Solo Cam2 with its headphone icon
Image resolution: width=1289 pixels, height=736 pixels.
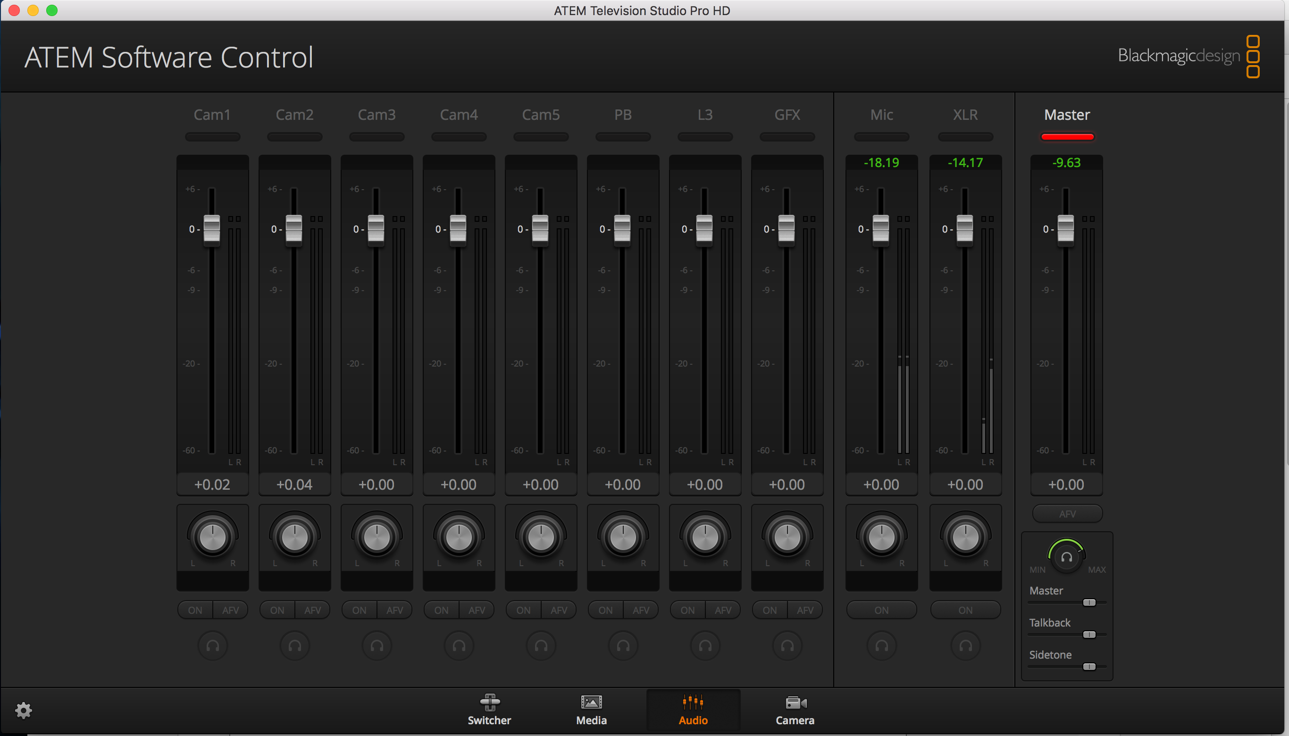[295, 645]
